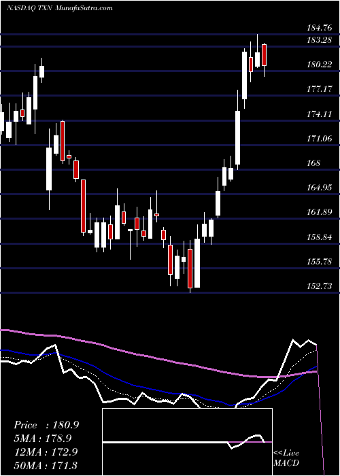Click the 177.17 price axis label
The height and width of the screenshot is (476, 340).
click(x=320, y=89)
